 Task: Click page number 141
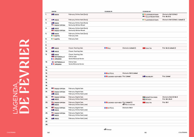tap(145, 133)
